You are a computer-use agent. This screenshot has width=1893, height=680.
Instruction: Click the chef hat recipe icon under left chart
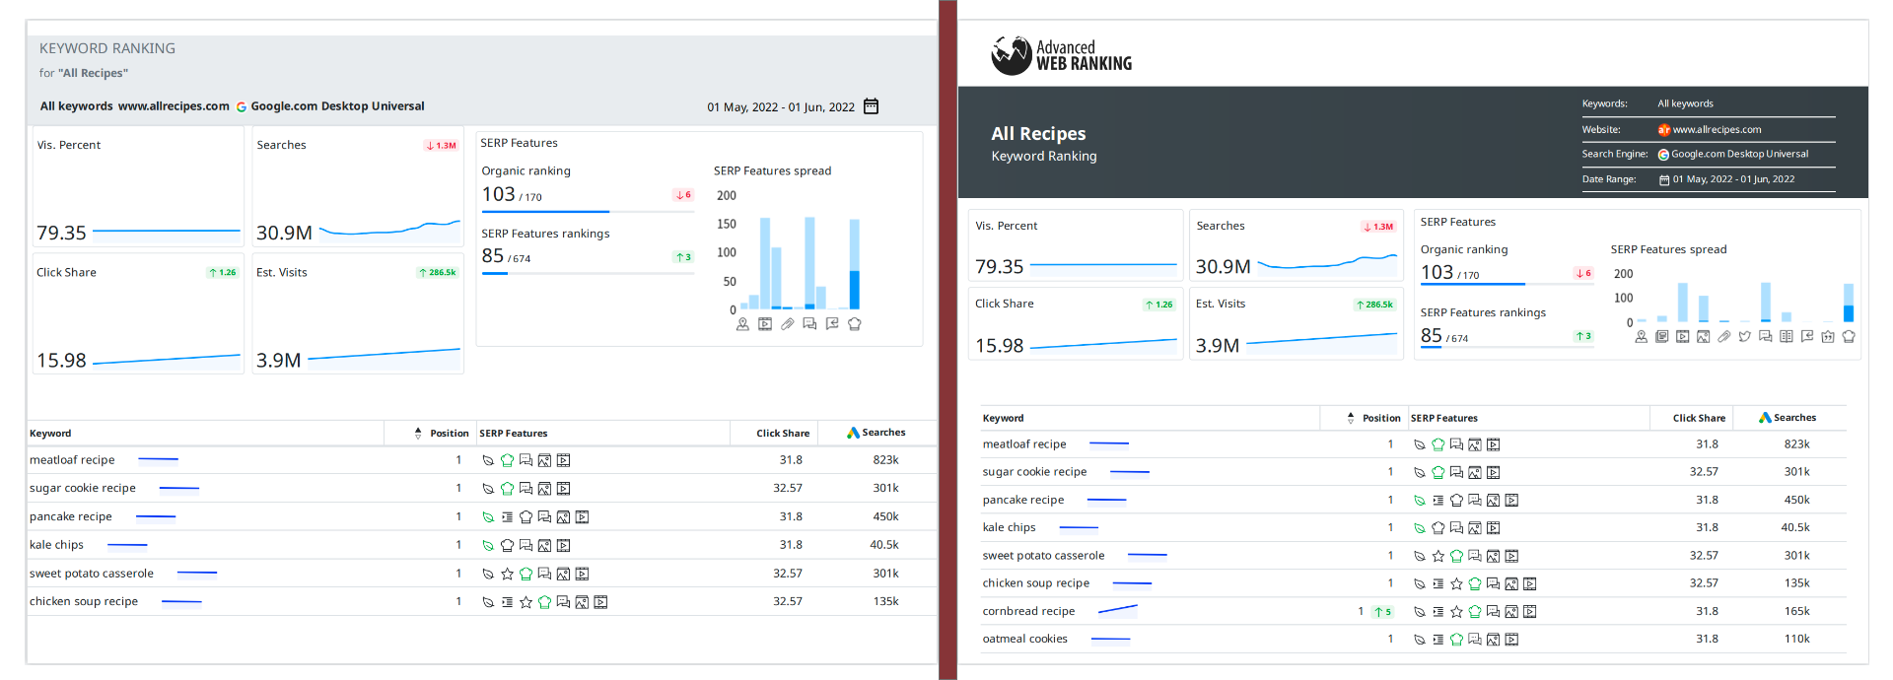coord(855,323)
